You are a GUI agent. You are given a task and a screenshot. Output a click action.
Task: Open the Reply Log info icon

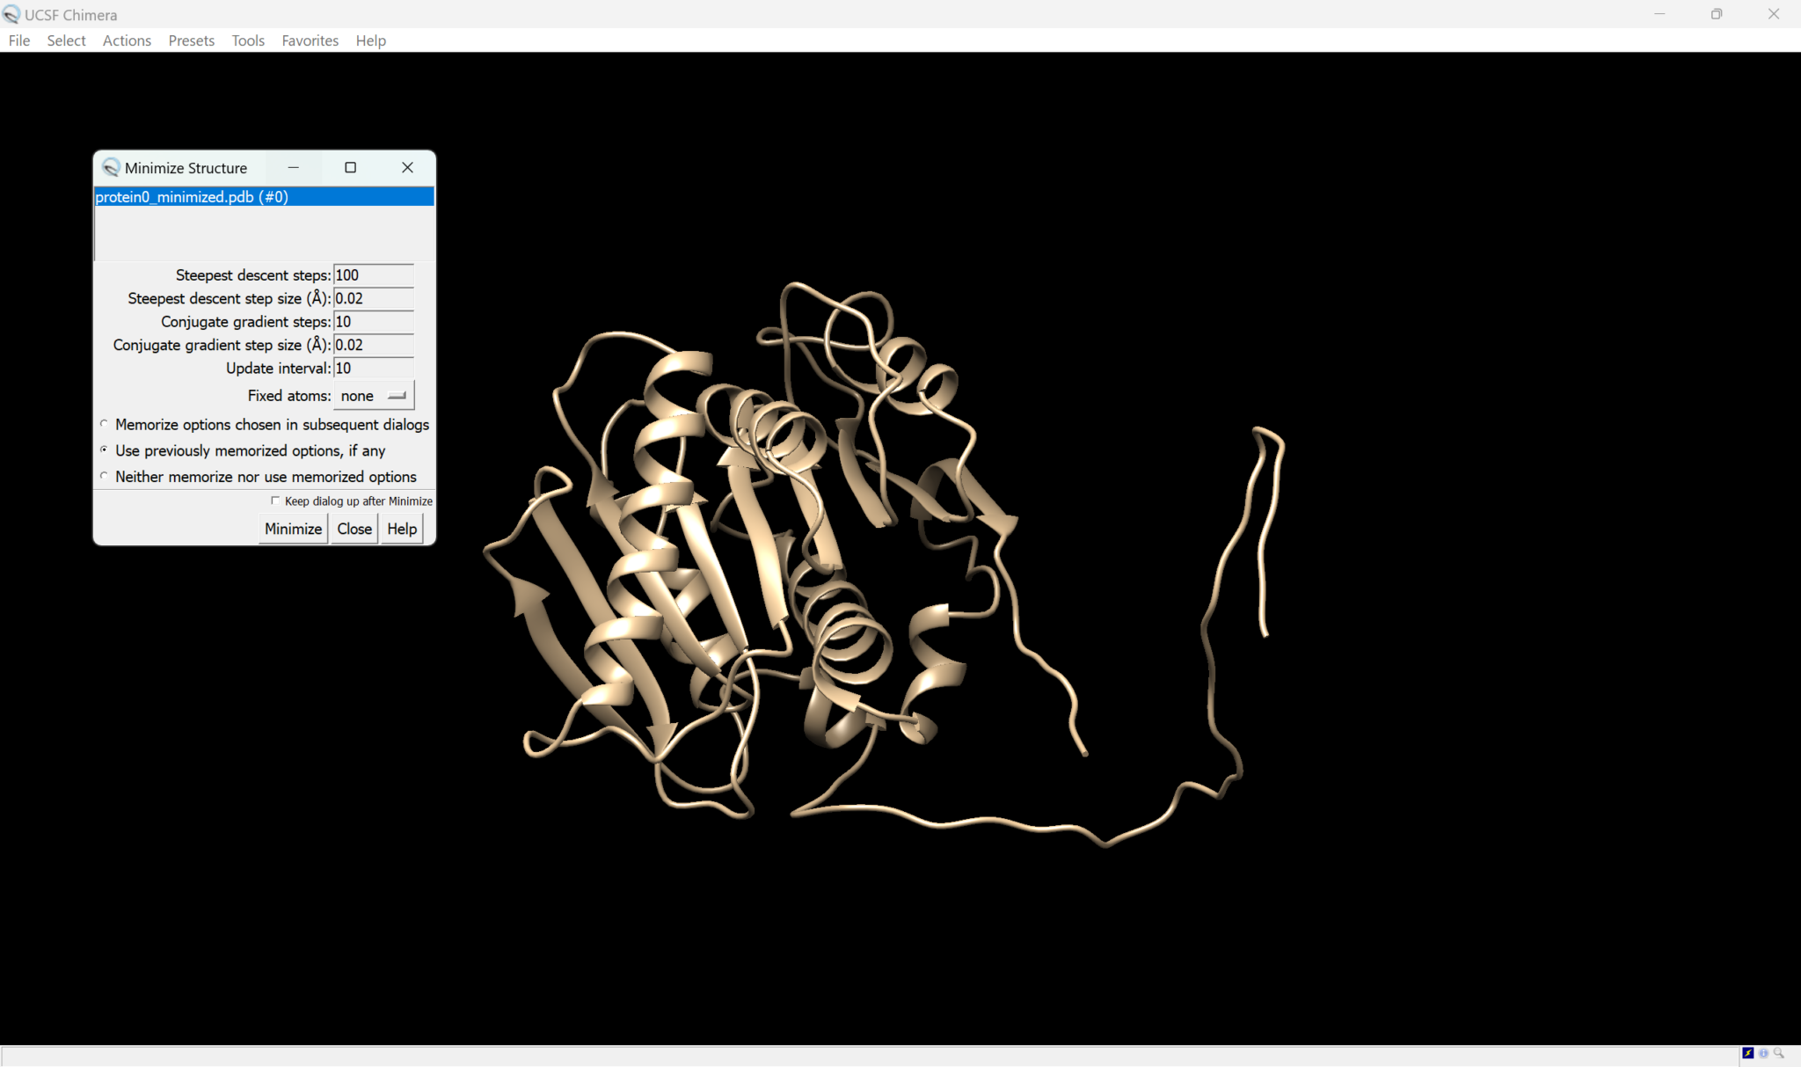coord(1763,1053)
